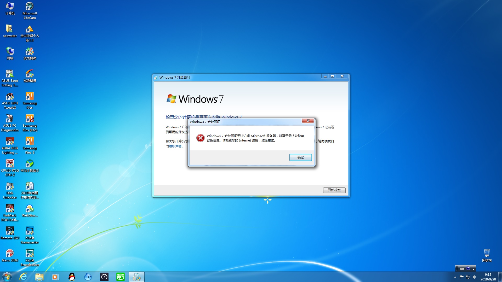
Task: Select the 波克棋牌 desktop shortcut
Action: 30,53
